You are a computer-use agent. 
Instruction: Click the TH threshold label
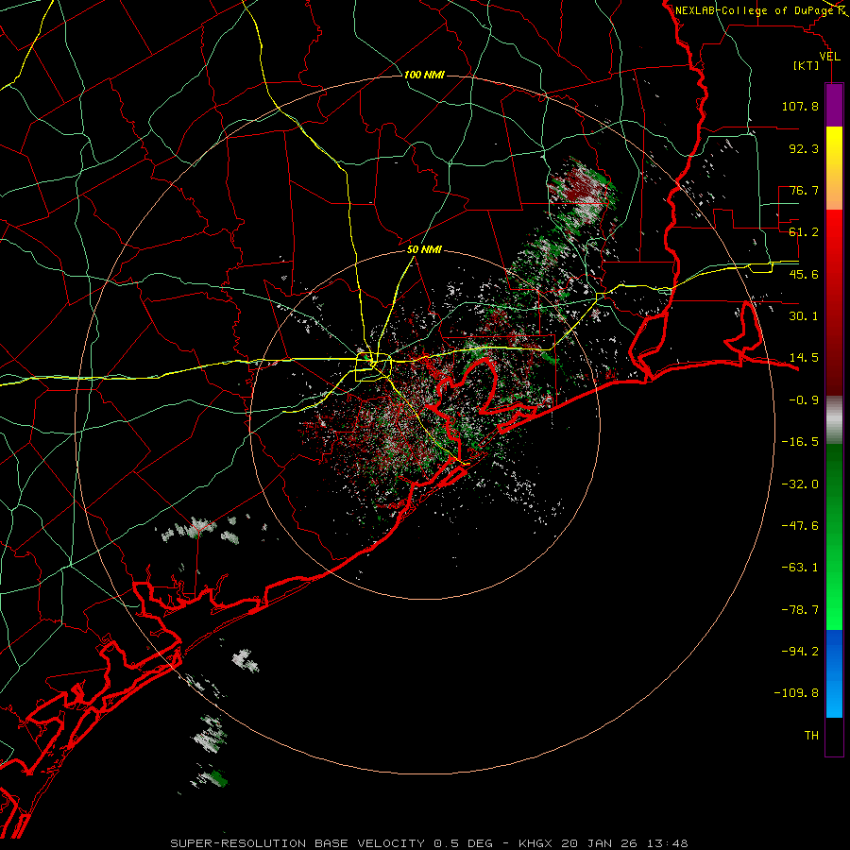click(811, 736)
